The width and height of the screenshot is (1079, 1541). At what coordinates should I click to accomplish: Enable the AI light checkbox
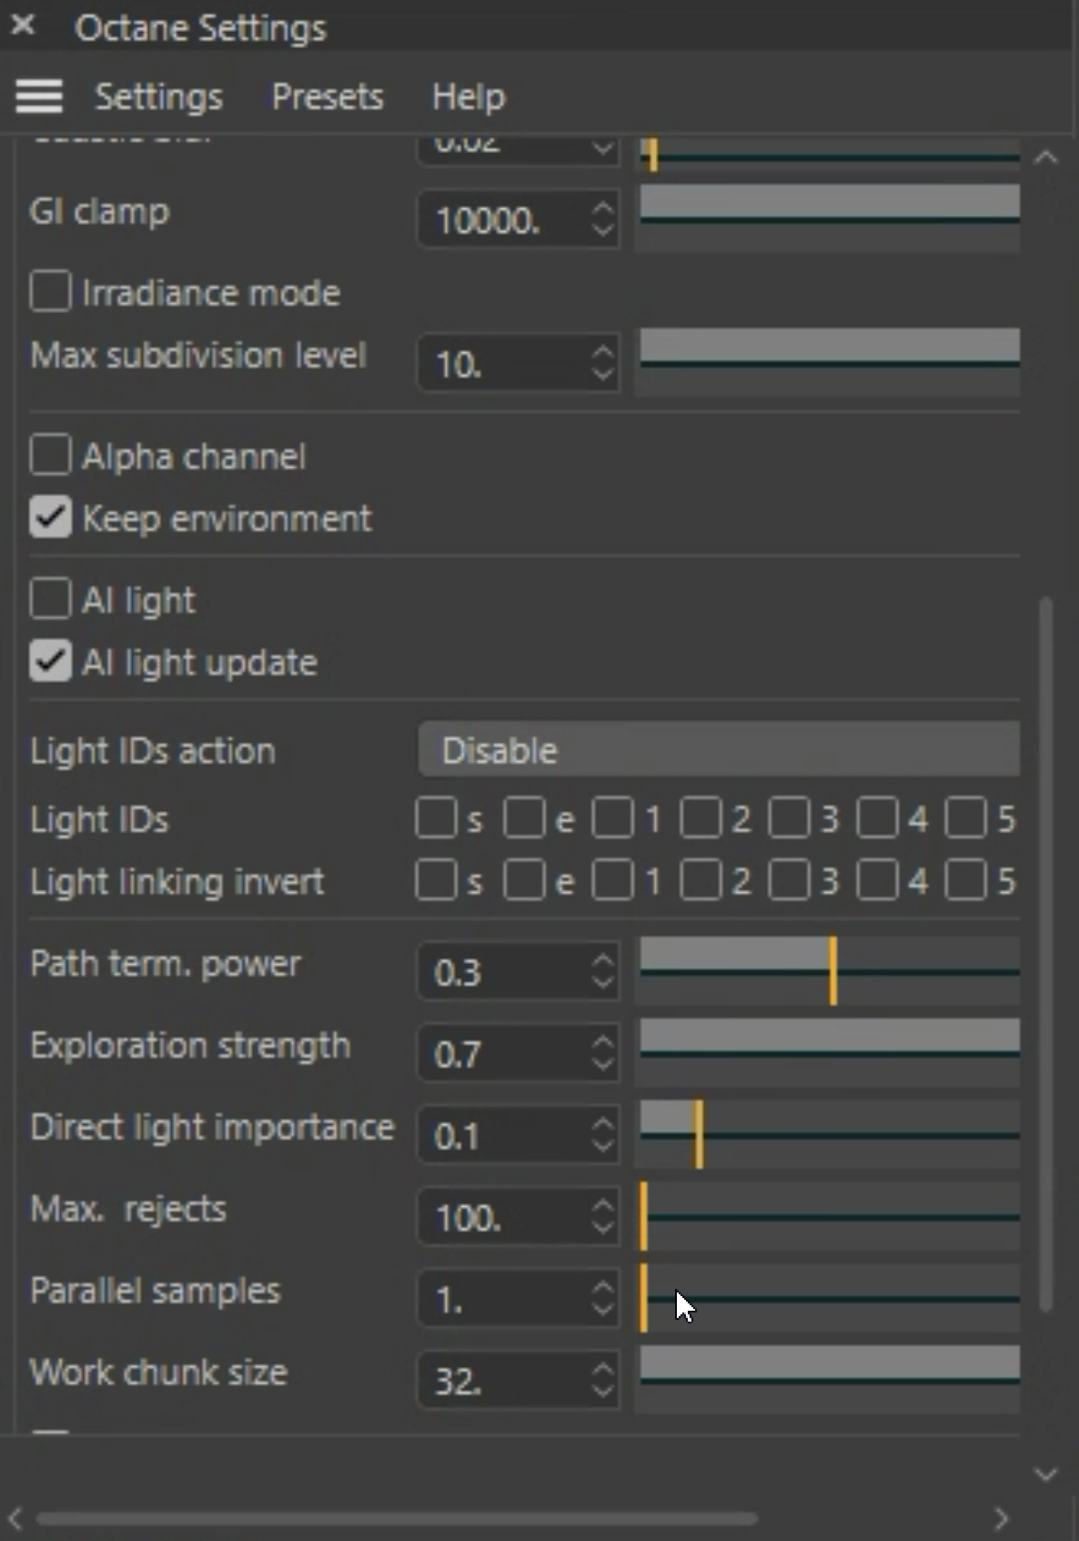click(50, 600)
